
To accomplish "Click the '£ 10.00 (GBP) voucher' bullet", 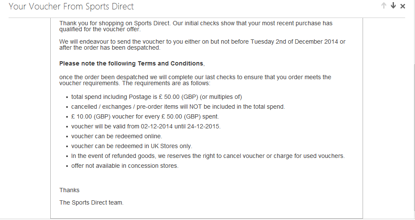I will (145, 116).
